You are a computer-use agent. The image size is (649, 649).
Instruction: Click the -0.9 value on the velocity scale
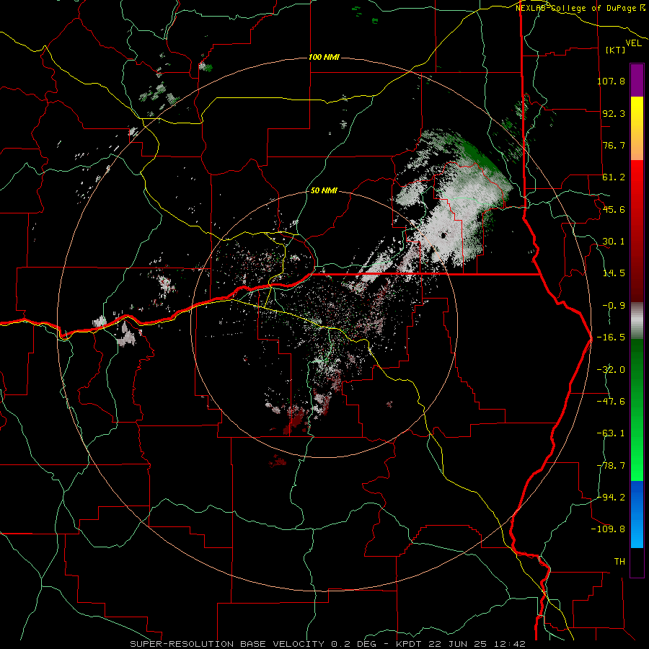click(x=614, y=306)
